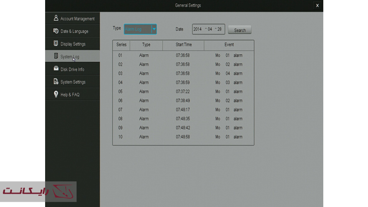Select the day 28 date field
Screen dimensions: 368x207
coord(219,29)
